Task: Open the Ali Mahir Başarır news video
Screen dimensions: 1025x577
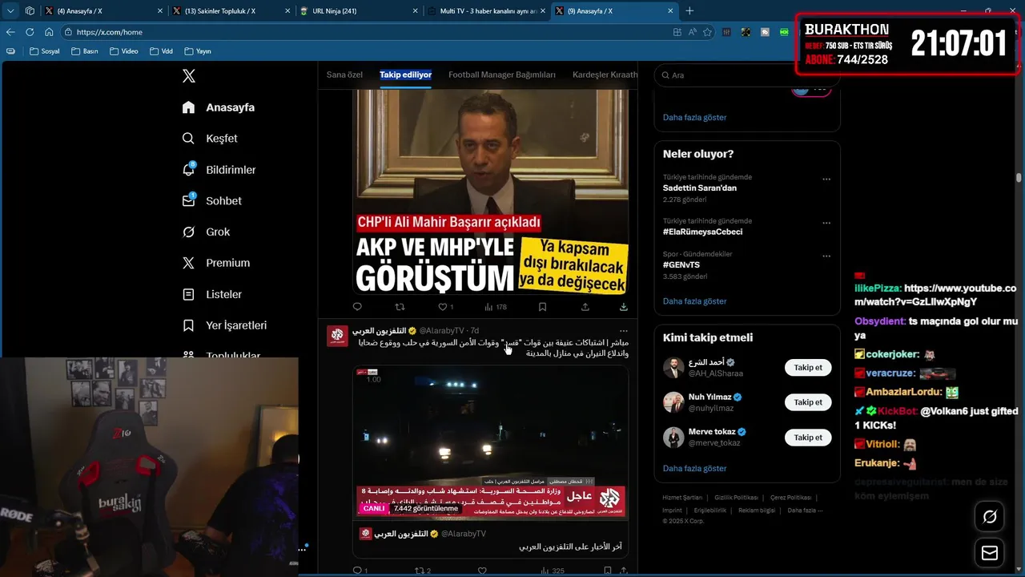Action: pyautogui.click(x=490, y=192)
